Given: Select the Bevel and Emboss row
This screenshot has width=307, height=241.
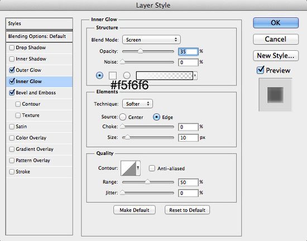Looking at the screenshot, I should click(40, 93).
